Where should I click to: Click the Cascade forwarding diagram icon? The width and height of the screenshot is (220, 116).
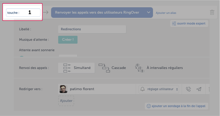104,68
